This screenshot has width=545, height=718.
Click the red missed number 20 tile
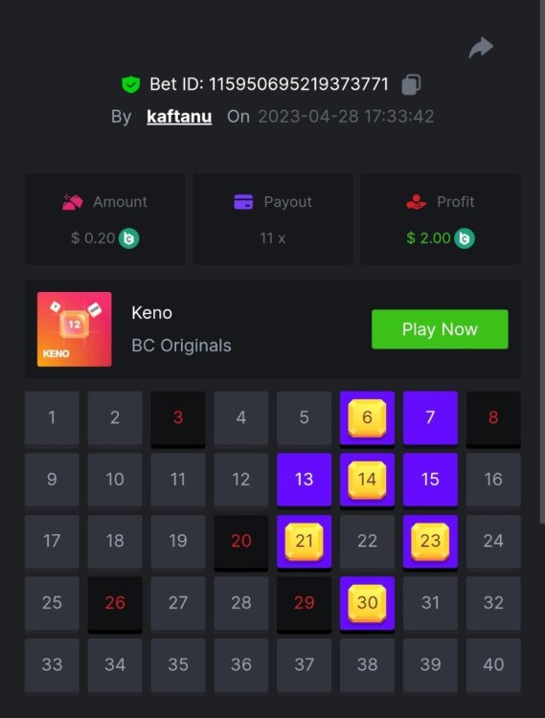241,541
